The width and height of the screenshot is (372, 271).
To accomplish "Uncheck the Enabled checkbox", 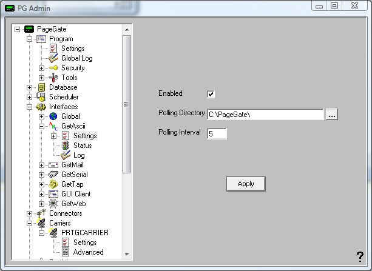I will 211,94.
